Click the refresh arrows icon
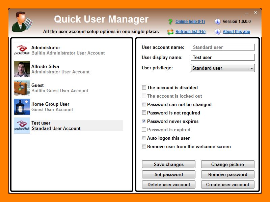 pos(170,32)
